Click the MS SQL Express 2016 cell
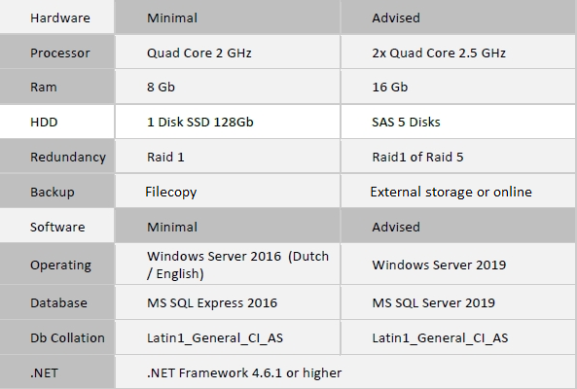This screenshot has height=389, width=577. click(228, 302)
